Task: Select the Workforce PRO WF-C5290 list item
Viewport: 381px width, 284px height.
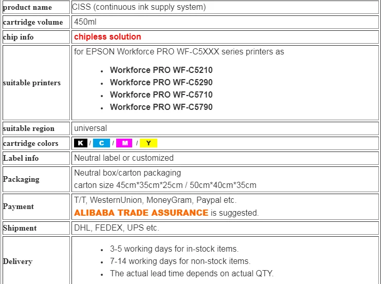Action: tap(161, 82)
